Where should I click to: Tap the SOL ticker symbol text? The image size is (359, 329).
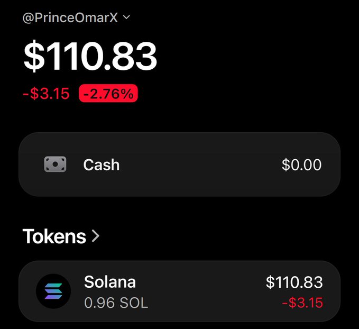(x=134, y=303)
